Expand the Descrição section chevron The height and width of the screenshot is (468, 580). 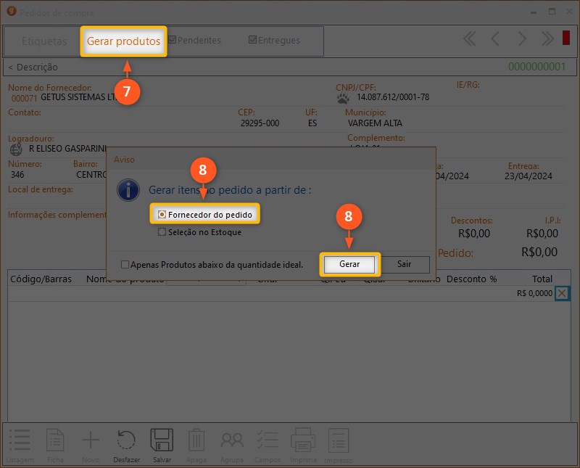[11, 67]
